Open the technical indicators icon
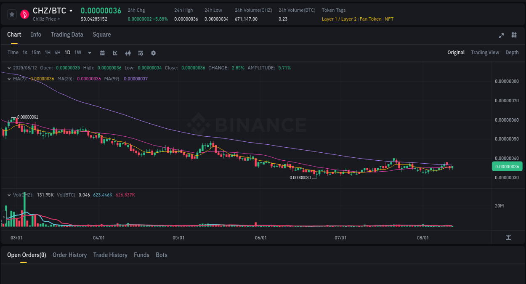Viewport: 526px width, 284px height. pyautogui.click(x=141, y=53)
